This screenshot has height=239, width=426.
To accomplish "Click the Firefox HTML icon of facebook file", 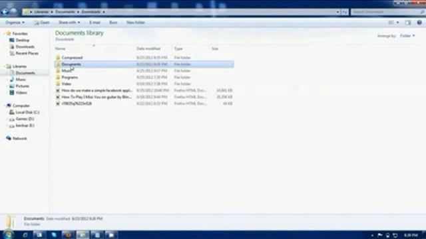I will [58, 90].
